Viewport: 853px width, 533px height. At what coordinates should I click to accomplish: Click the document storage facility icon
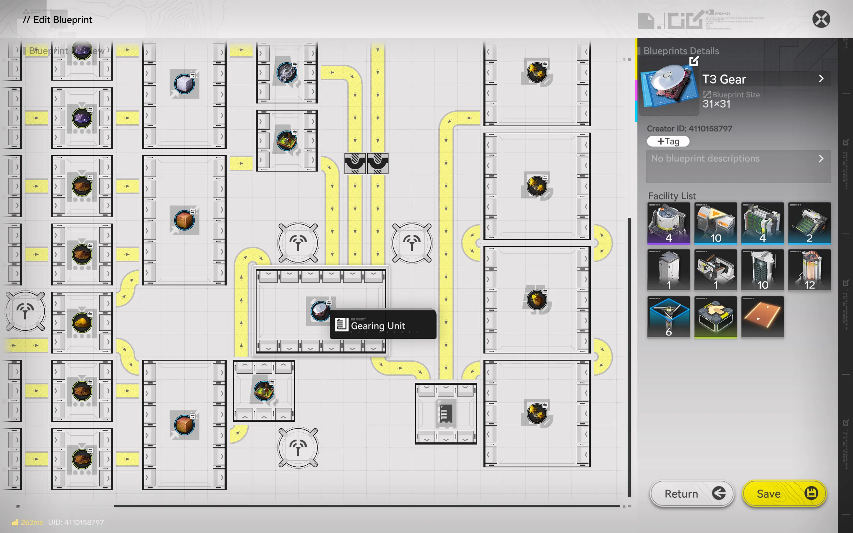pos(445,413)
